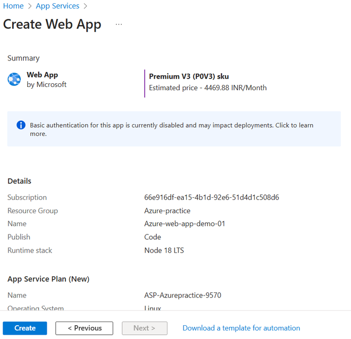The width and height of the screenshot is (351, 339).
Task: Click the subscription ID value
Action: (212, 197)
